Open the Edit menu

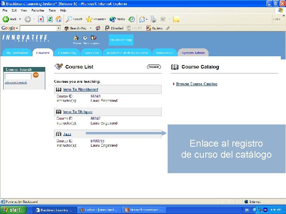click(x=14, y=10)
